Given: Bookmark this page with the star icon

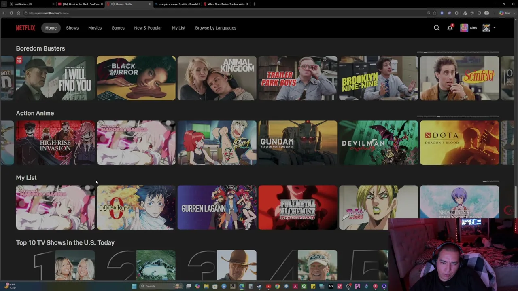Looking at the screenshot, I should click(435, 13).
